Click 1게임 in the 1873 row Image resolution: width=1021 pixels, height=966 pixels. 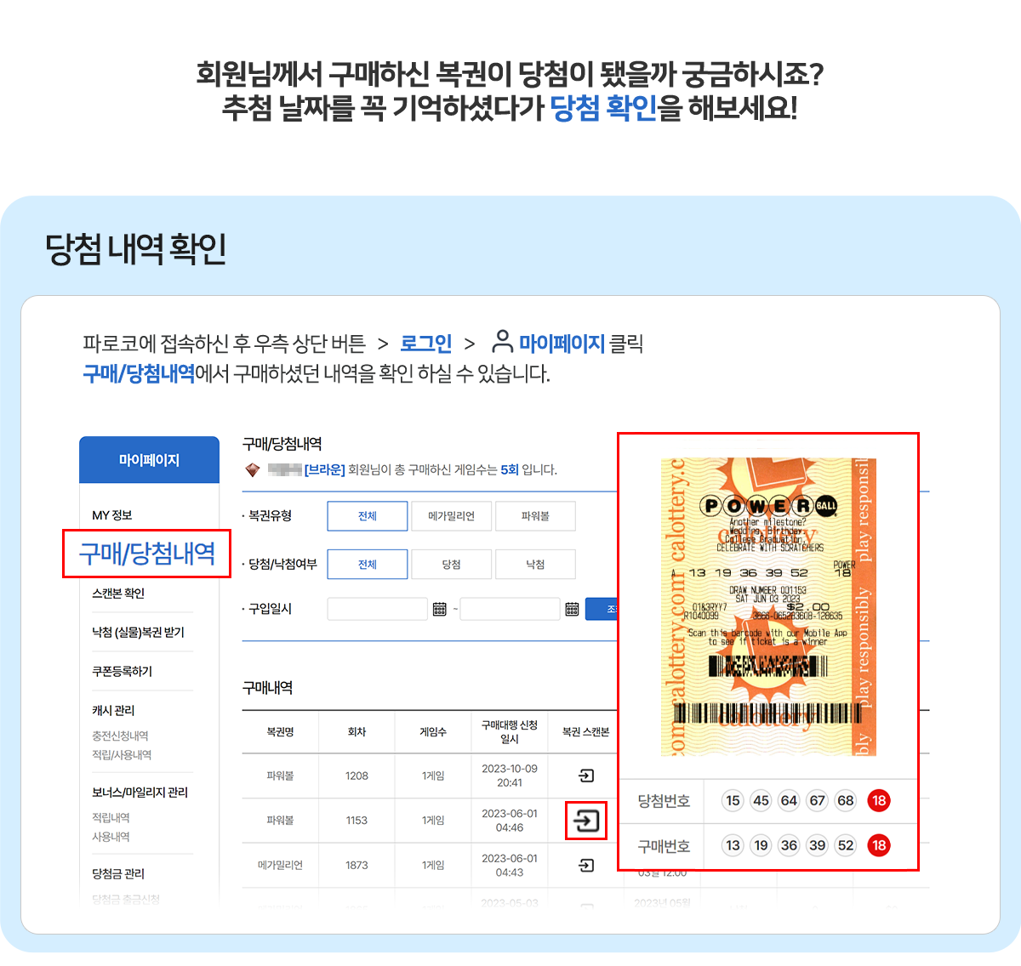coord(433,866)
